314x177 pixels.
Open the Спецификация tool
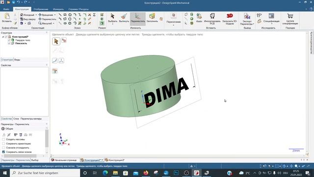pyautogui.click(x=271, y=18)
